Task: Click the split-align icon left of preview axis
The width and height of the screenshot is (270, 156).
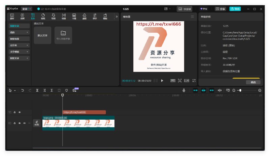Action: click(x=220, y=90)
